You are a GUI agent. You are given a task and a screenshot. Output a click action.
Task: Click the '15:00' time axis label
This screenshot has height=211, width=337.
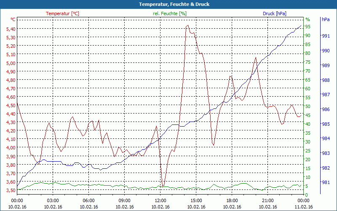pos(196,201)
